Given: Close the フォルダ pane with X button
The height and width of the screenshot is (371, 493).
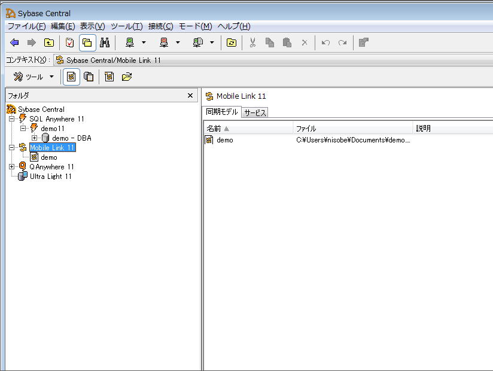Looking at the screenshot, I should [x=190, y=96].
